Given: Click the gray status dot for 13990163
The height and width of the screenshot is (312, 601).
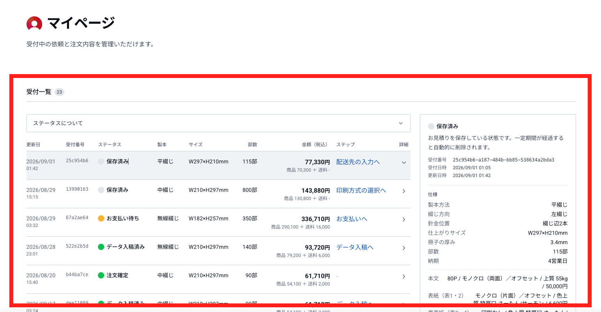Looking at the screenshot, I should [x=101, y=190].
